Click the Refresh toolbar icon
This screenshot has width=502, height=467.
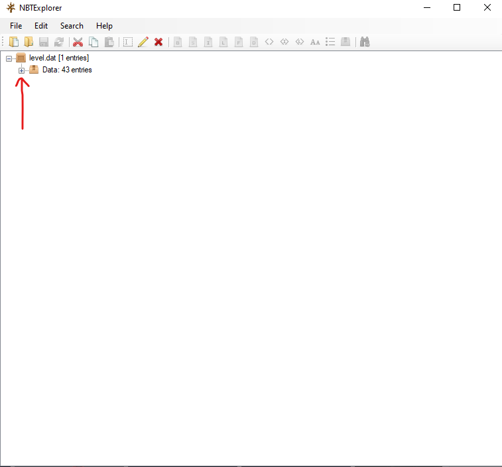pyautogui.click(x=59, y=42)
